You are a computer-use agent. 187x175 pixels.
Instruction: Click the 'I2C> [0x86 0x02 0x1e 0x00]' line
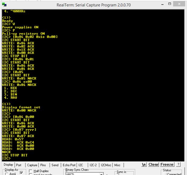click(x=30, y=37)
